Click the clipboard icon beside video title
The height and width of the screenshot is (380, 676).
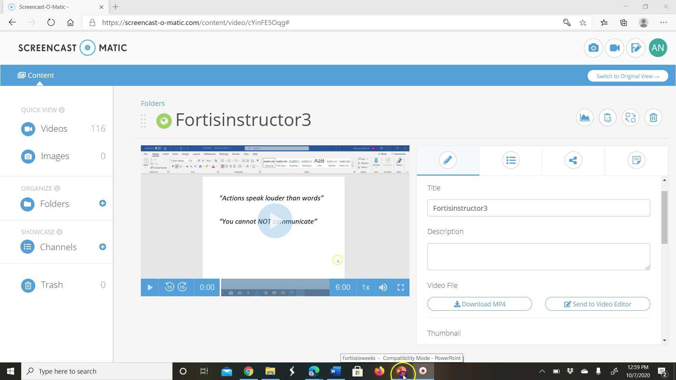click(x=607, y=118)
